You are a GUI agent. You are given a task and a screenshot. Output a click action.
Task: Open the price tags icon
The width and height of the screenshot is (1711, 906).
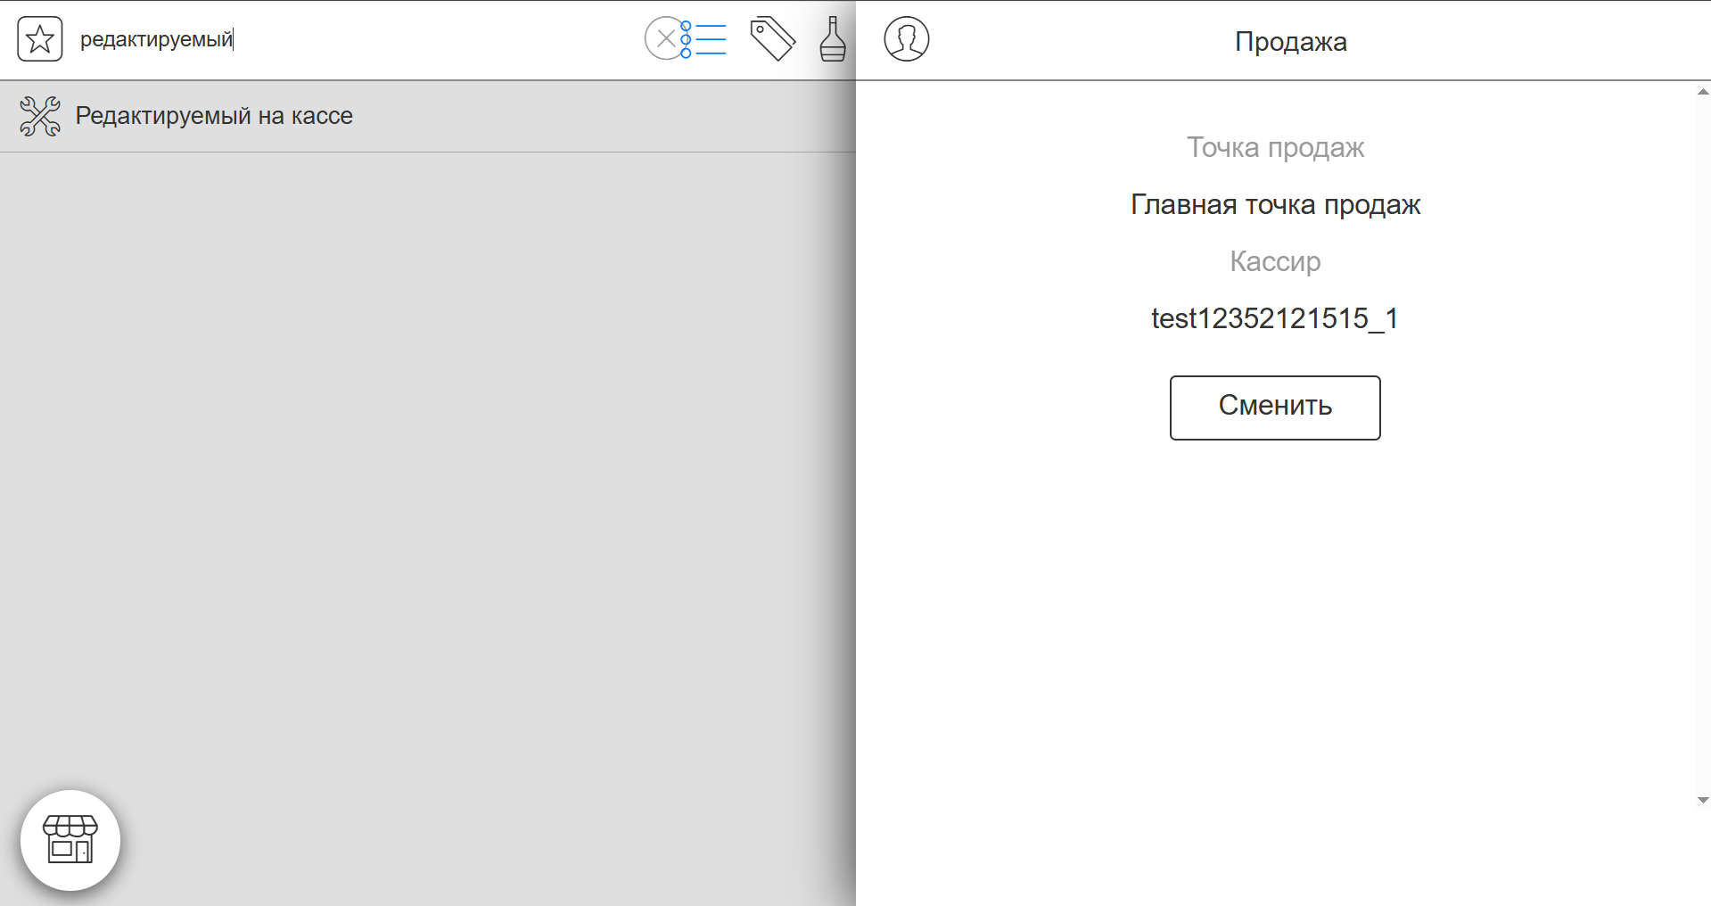tap(772, 39)
